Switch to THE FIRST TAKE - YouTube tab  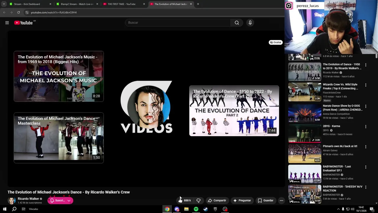(x=123, y=4)
